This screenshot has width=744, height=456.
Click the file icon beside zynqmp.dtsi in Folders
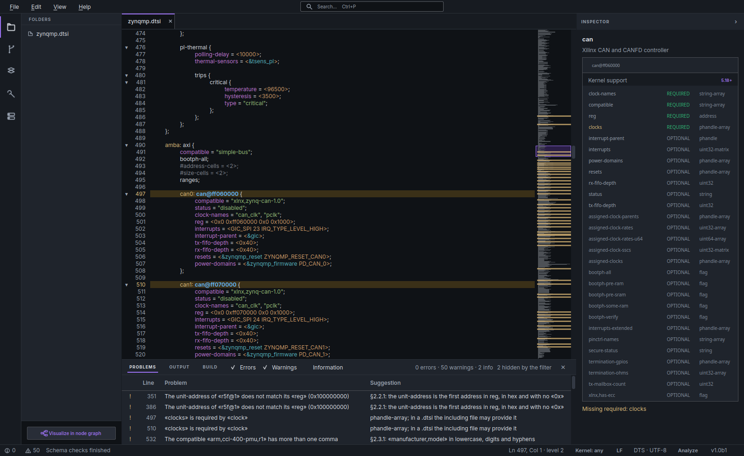30,34
